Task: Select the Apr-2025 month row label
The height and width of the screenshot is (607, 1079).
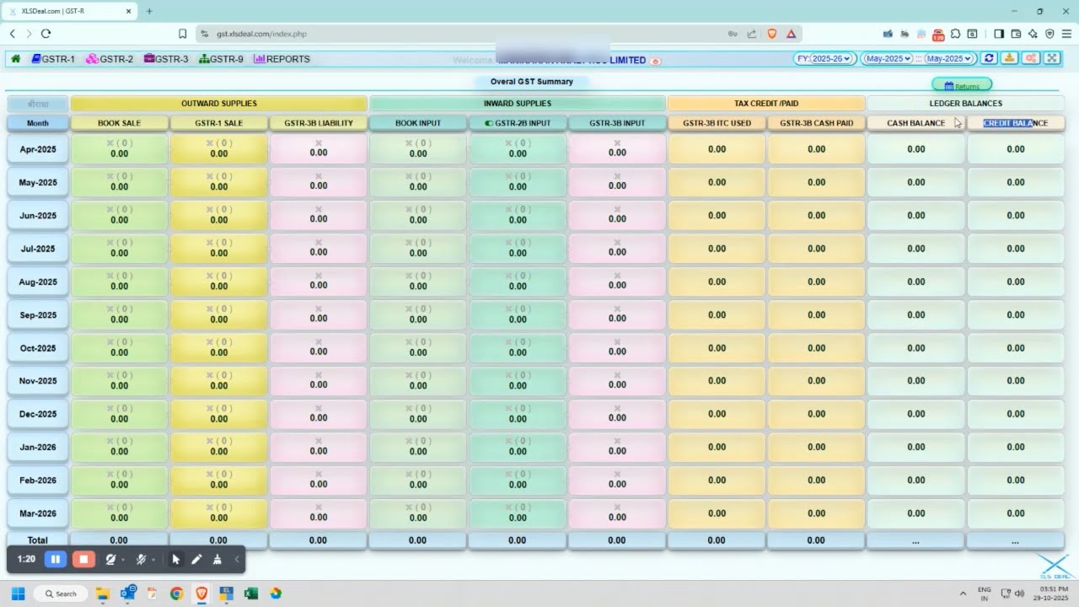Action: (x=37, y=149)
